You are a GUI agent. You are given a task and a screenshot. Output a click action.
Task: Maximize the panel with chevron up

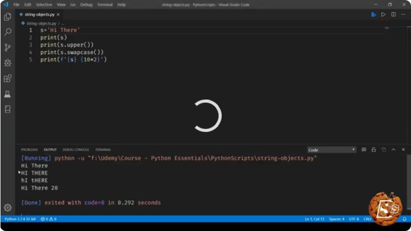(393, 149)
